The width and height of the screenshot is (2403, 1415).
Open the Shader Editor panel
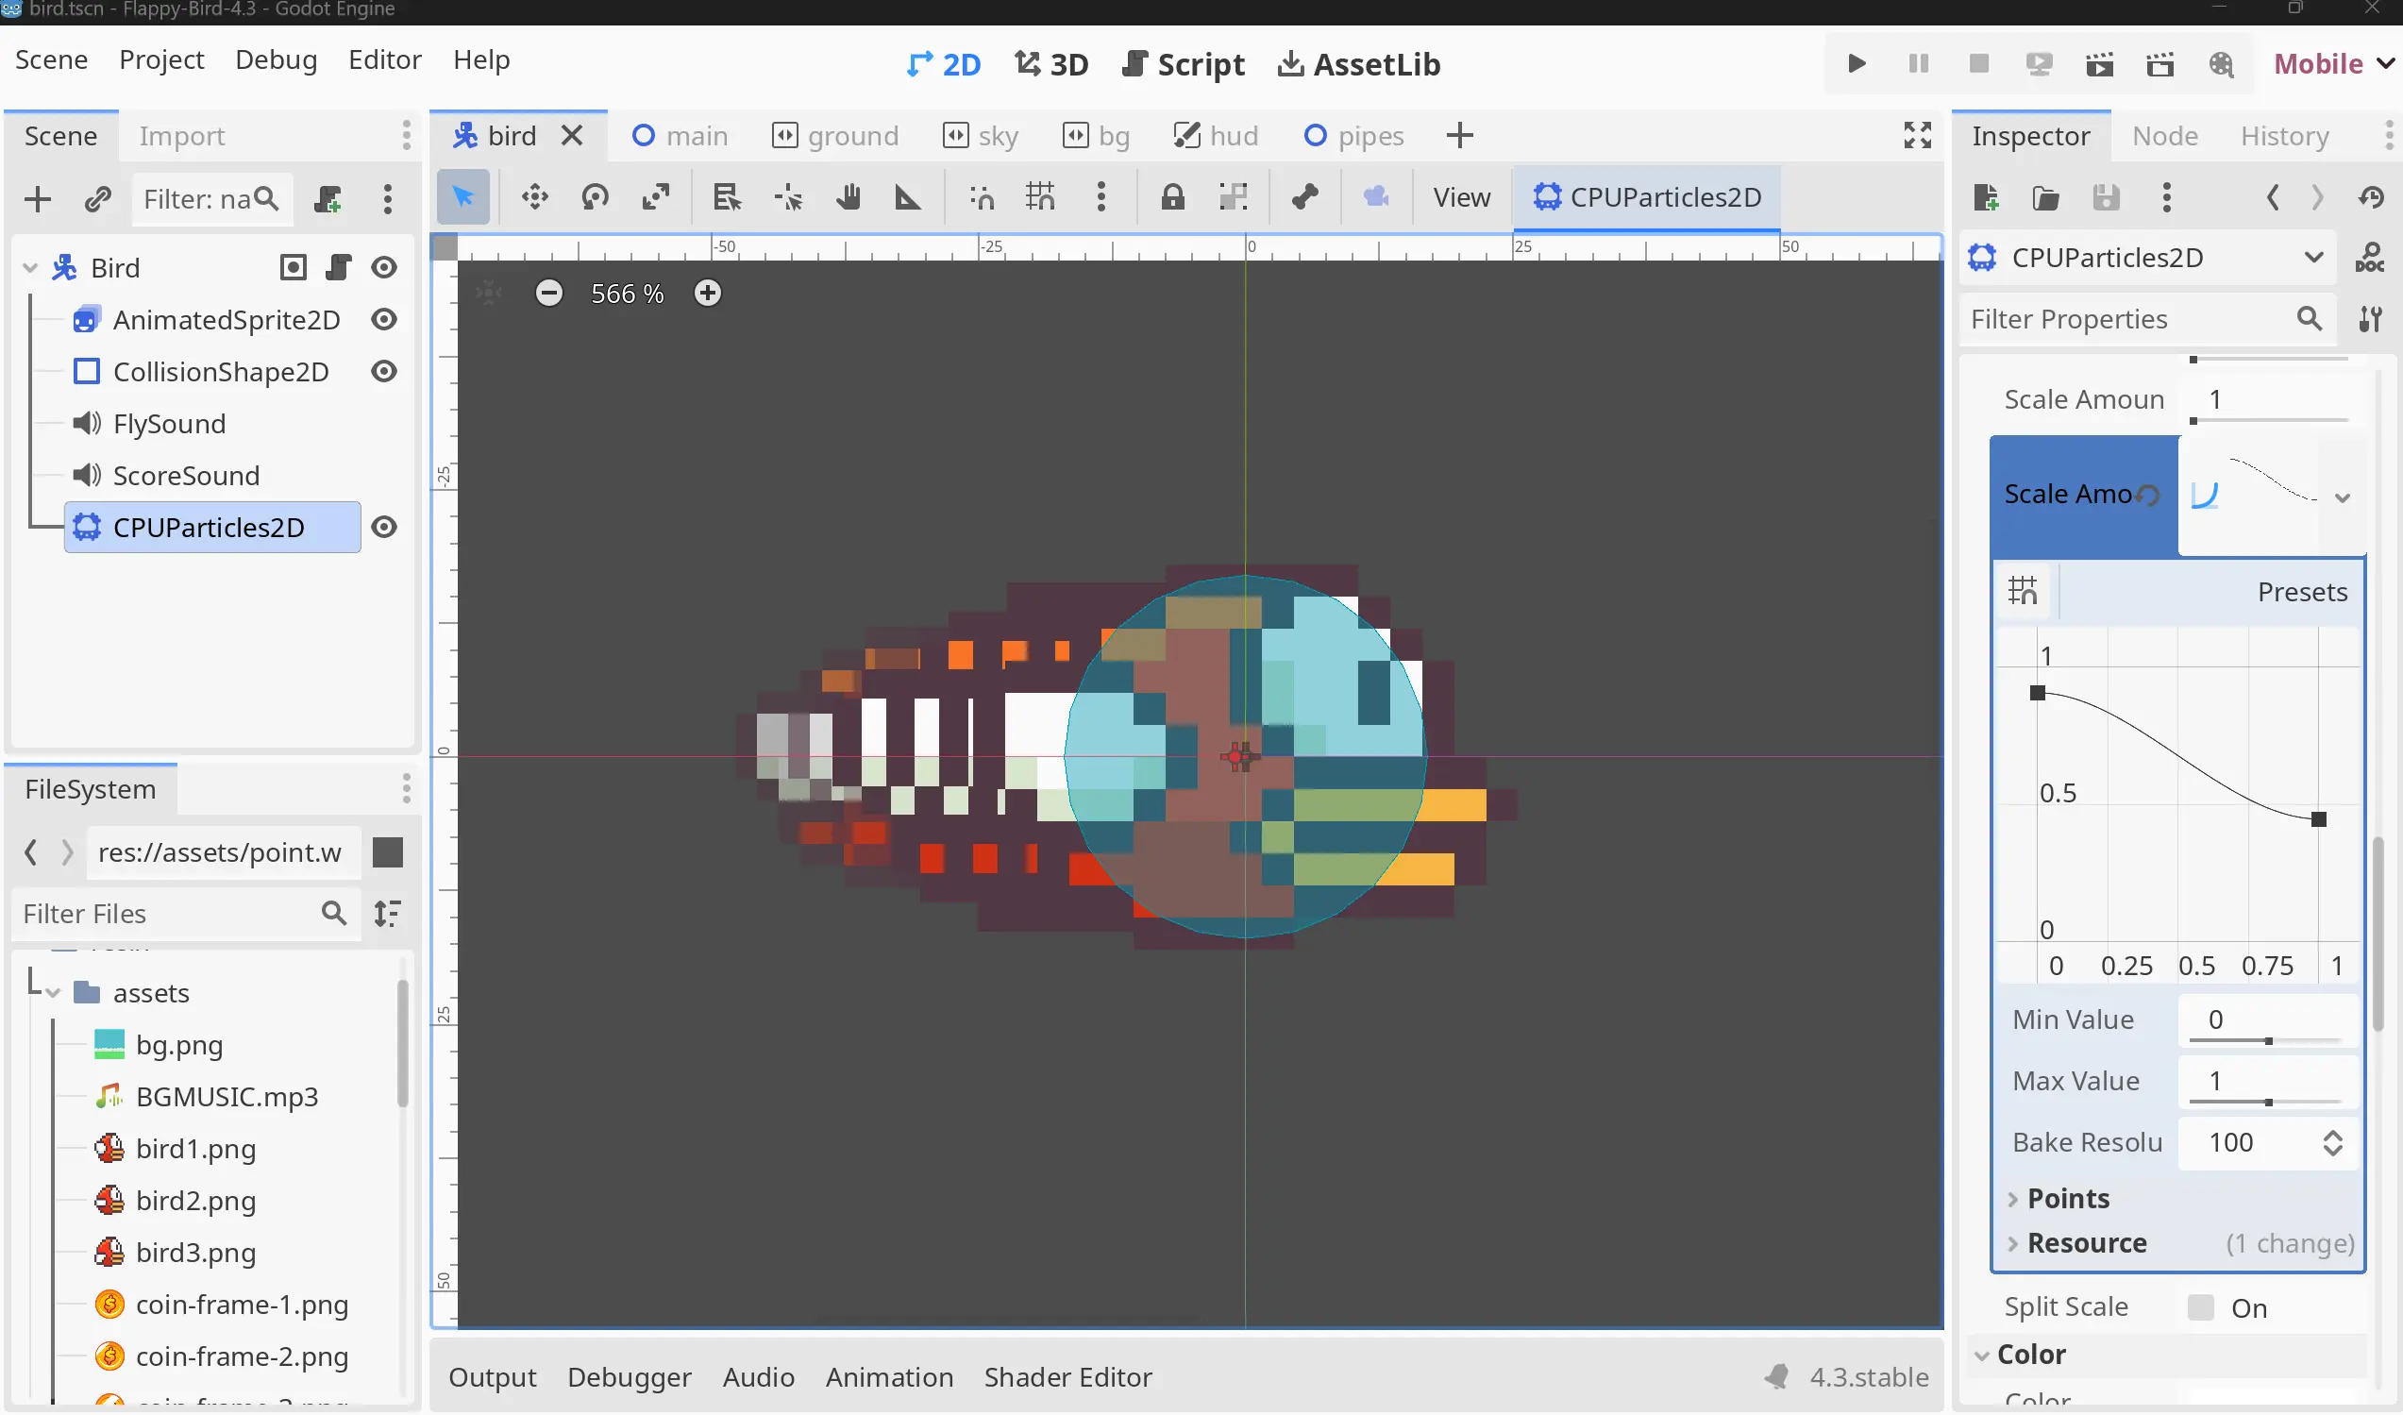click(1068, 1379)
